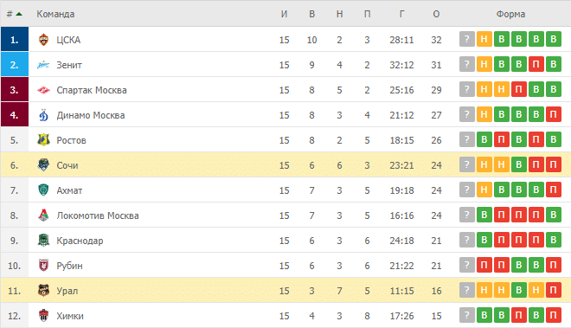Click the CSKA club logo icon
571x328 pixels.
point(44,39)
